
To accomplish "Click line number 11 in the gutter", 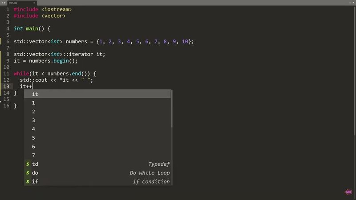I will [x=6, y=74].
